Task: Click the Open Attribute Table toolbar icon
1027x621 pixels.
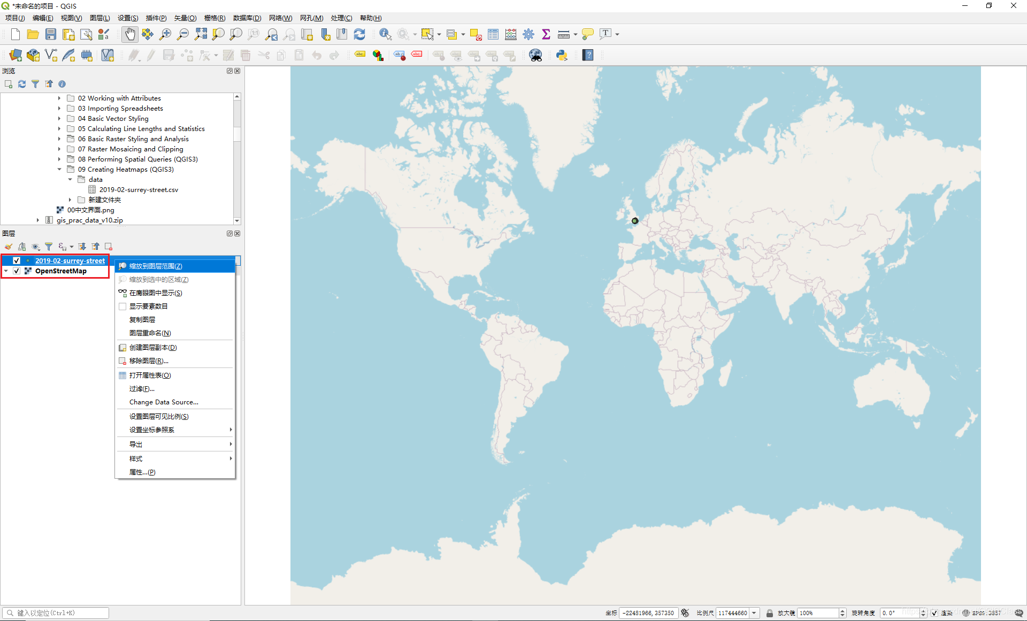Action: pos(493,34)
